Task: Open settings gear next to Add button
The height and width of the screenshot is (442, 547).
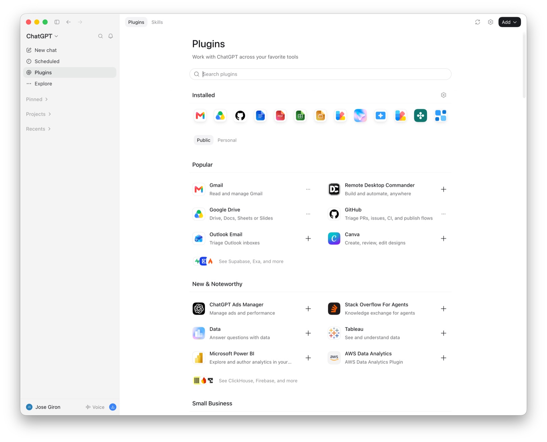Action: 491,22
